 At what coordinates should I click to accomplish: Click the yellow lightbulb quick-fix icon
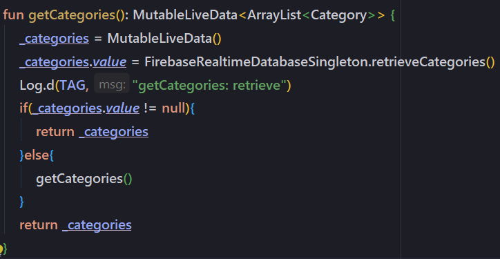coord(1,248)
